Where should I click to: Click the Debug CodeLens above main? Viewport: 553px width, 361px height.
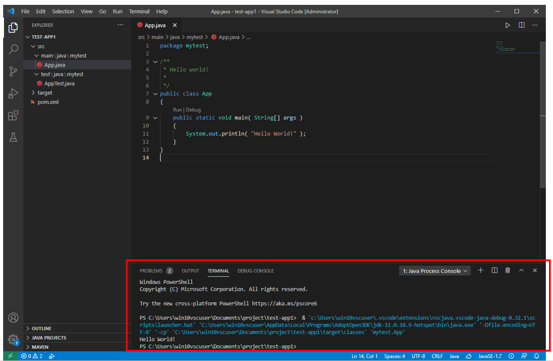pos(193,110)
